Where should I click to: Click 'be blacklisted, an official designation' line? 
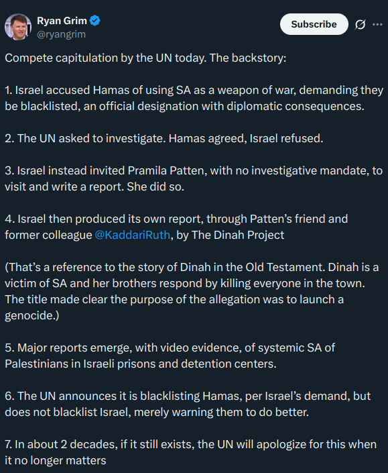point(184,106)
